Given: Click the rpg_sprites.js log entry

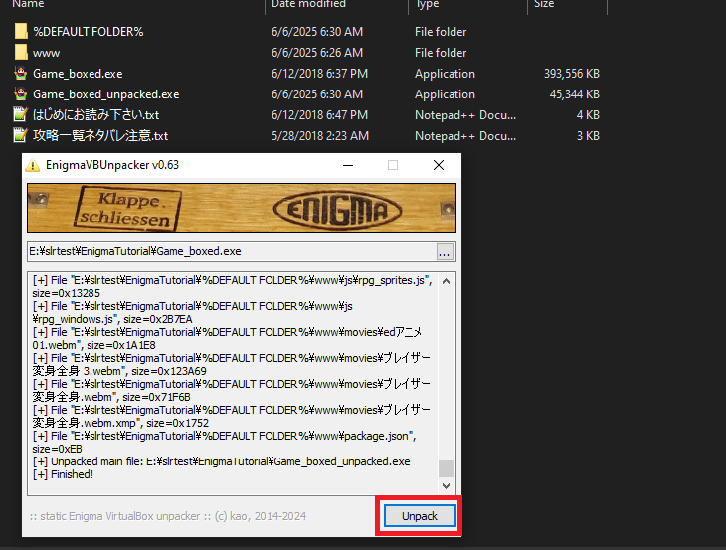Looking at the screenshot, I should [x=233, y=287].
